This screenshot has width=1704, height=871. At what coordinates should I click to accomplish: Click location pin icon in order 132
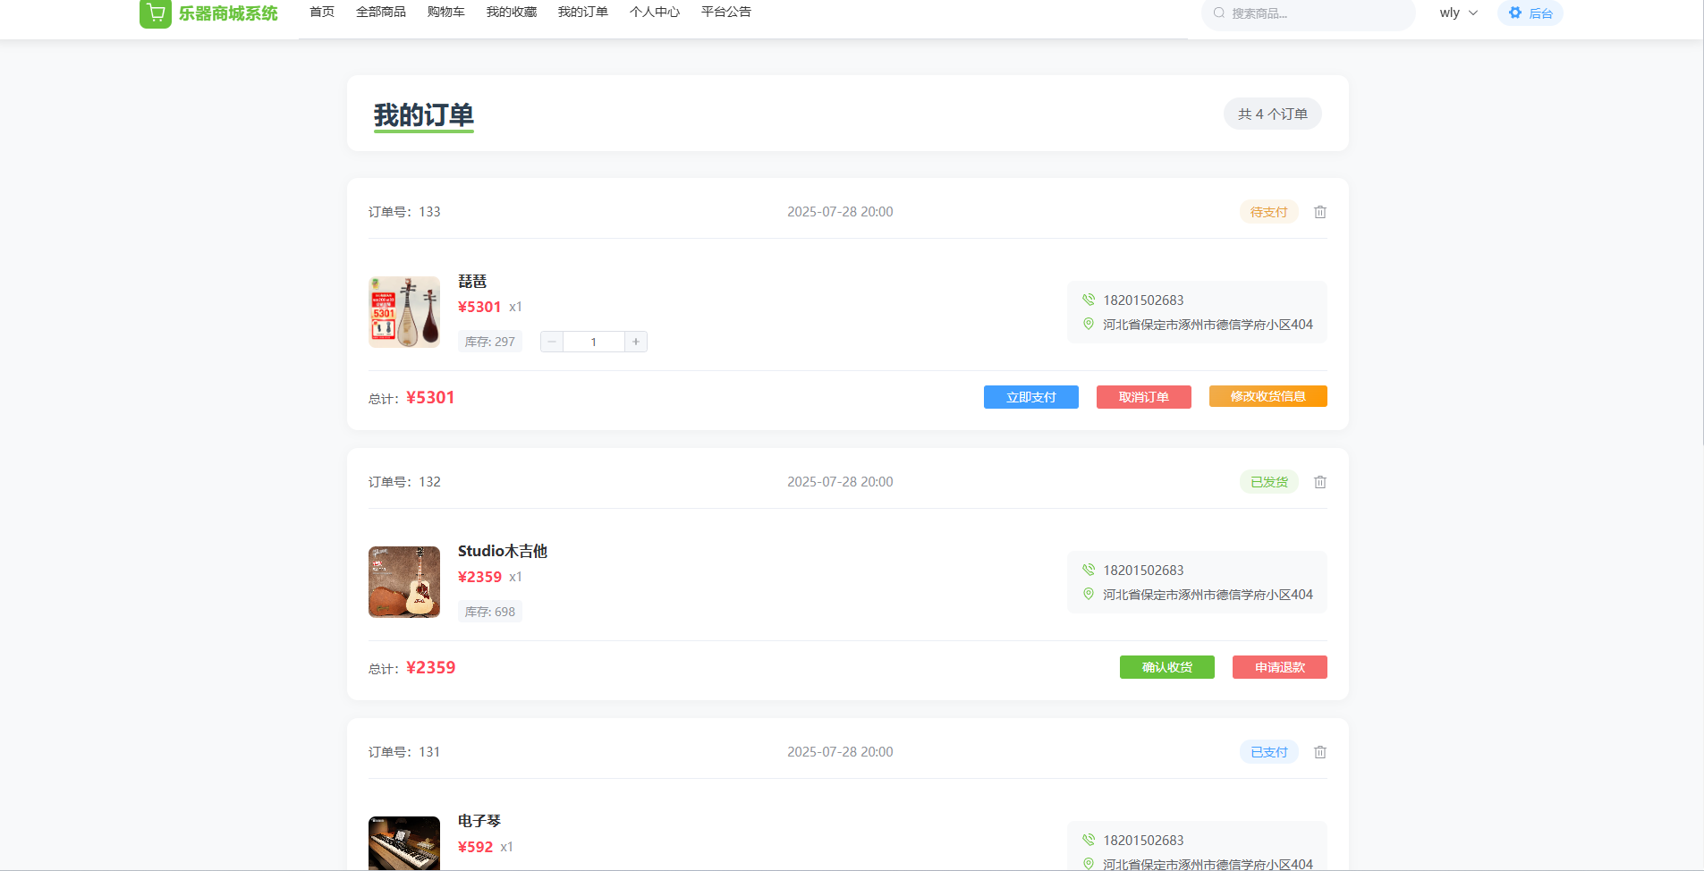1089,594
